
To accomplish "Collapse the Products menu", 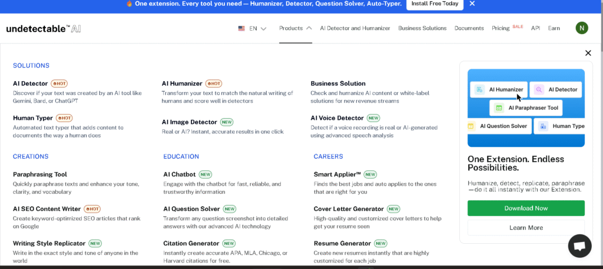I will pos(296,28).
